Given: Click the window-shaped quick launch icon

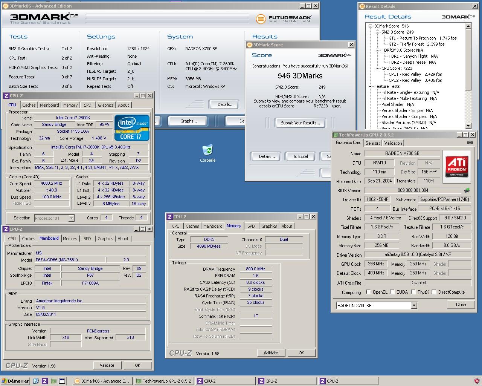Looking at the screenshot, I should pos(63,381).
